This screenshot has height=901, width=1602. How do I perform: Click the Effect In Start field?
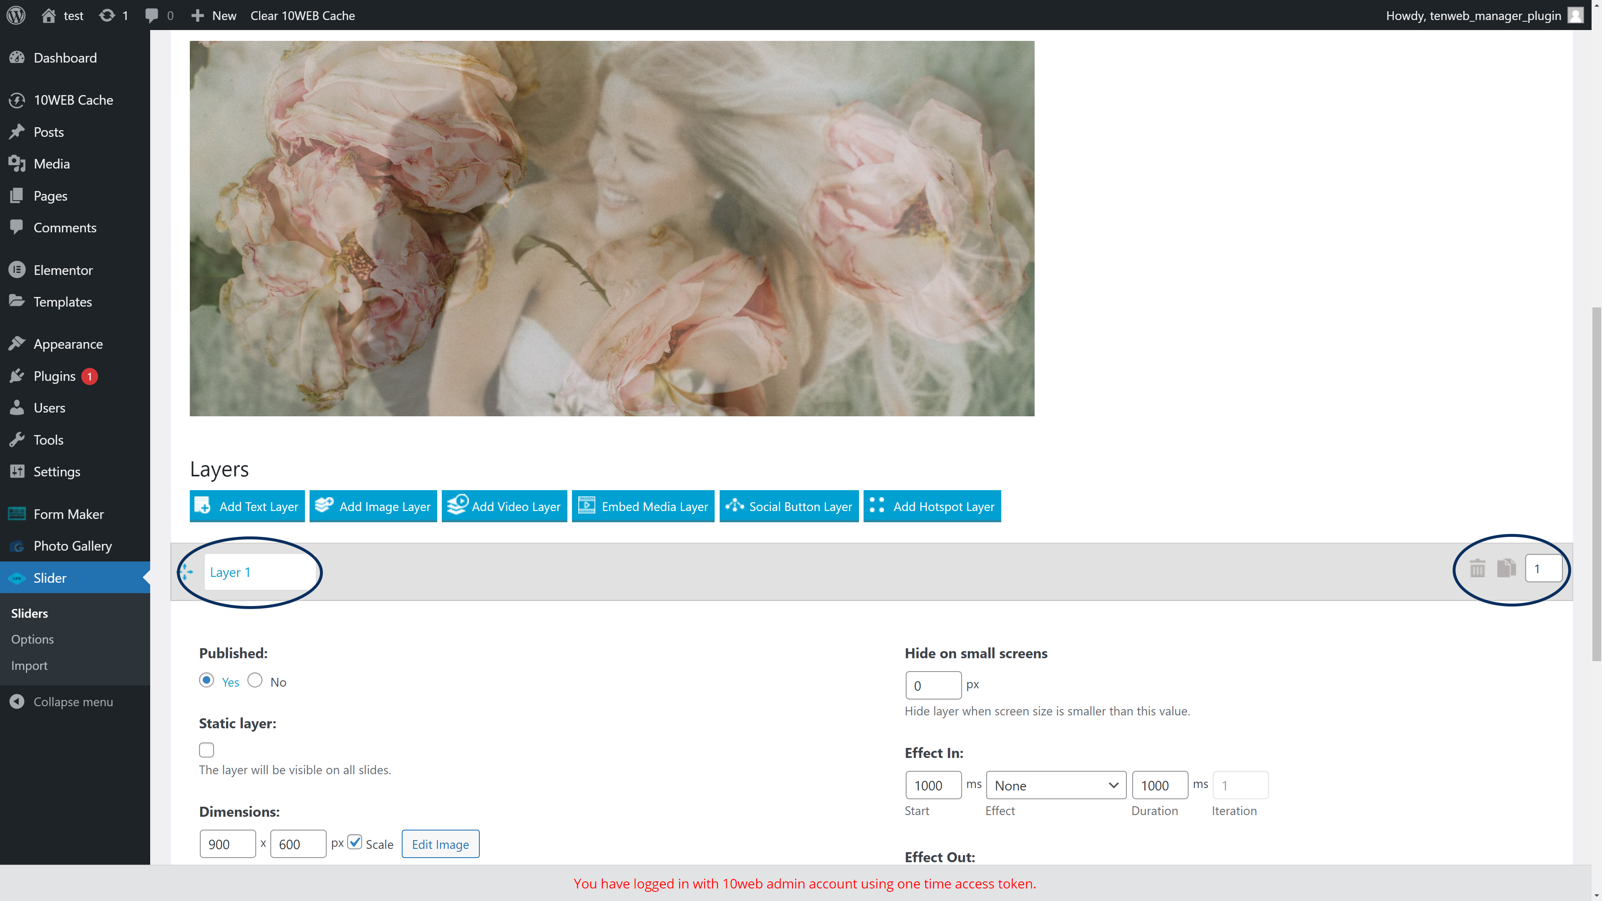(933, 785)
